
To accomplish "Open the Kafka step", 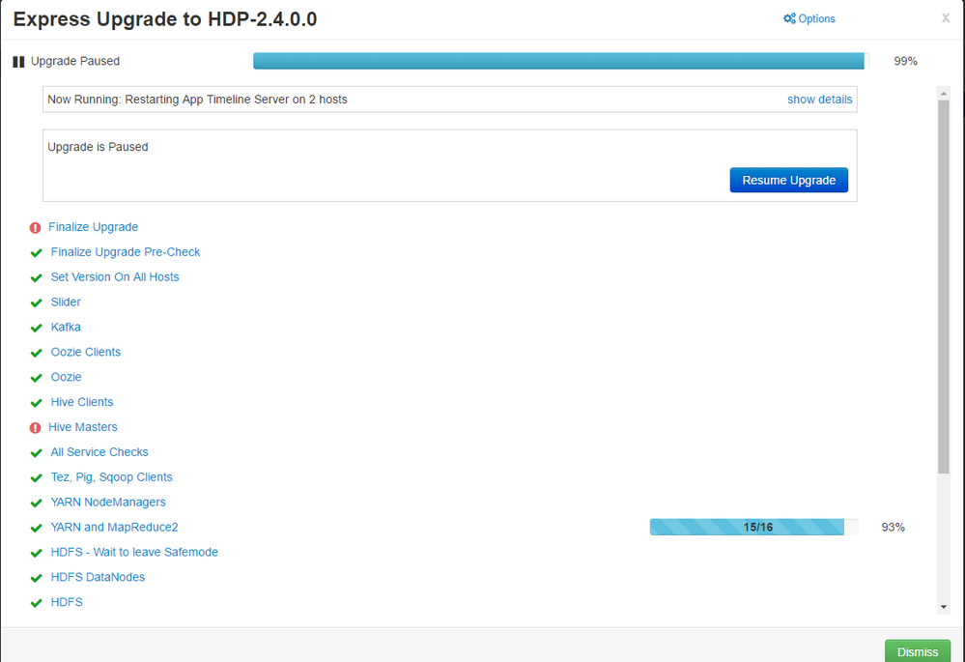I will click(66, 327).
